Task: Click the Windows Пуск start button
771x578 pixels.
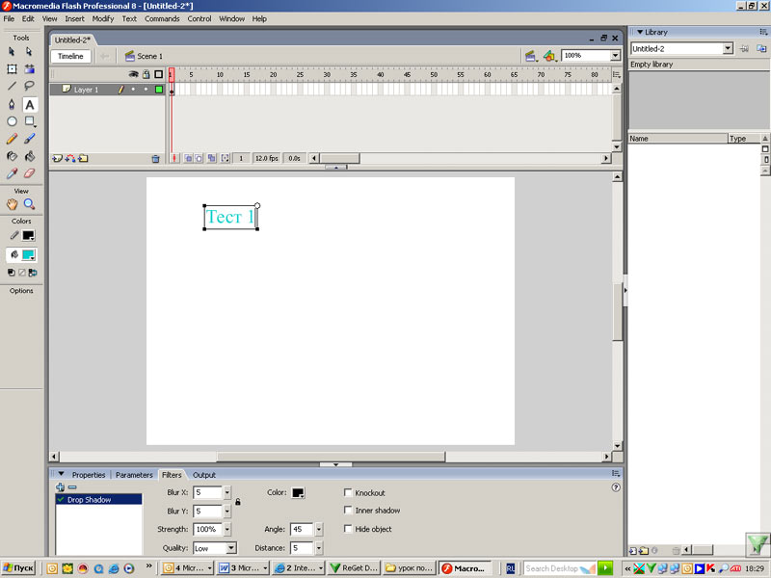Action: point(19,568)
